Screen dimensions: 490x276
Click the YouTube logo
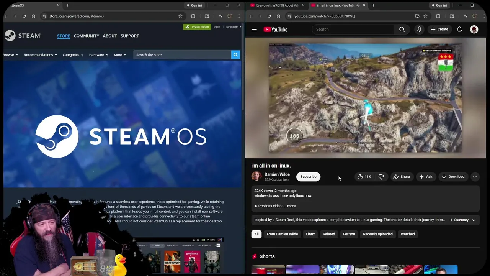click(x=275, y=30)
